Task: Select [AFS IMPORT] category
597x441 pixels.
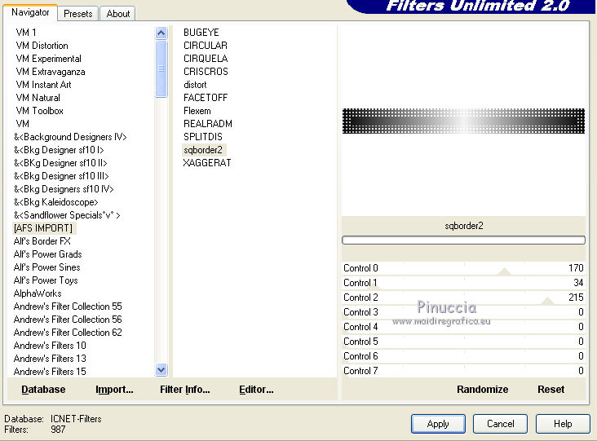Action: click(x=43, y=228)
